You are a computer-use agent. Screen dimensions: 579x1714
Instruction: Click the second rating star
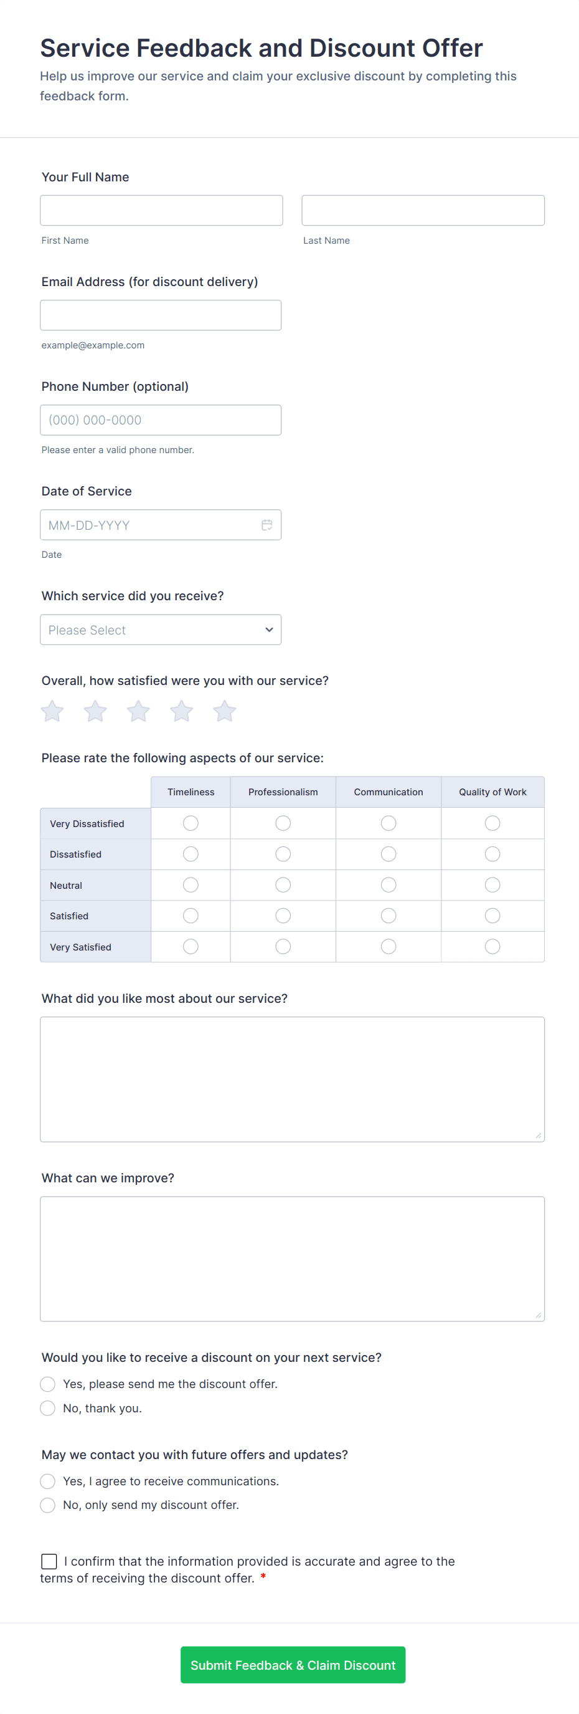click(x=95, y=711)
